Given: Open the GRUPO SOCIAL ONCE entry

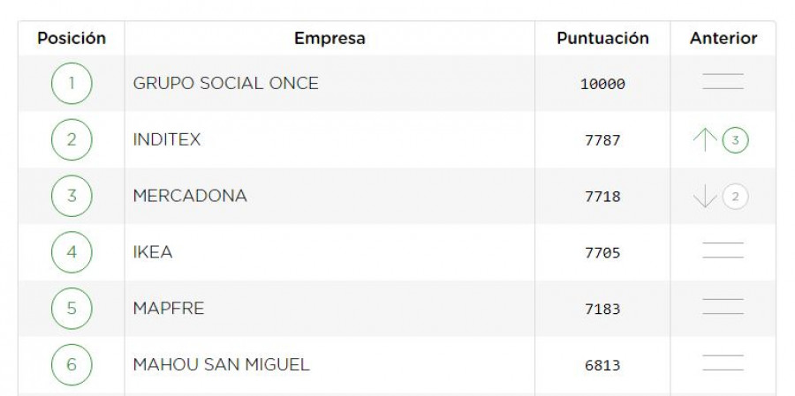Looking at the screenshot, I should pyautogui.click(x=225, y=84).
